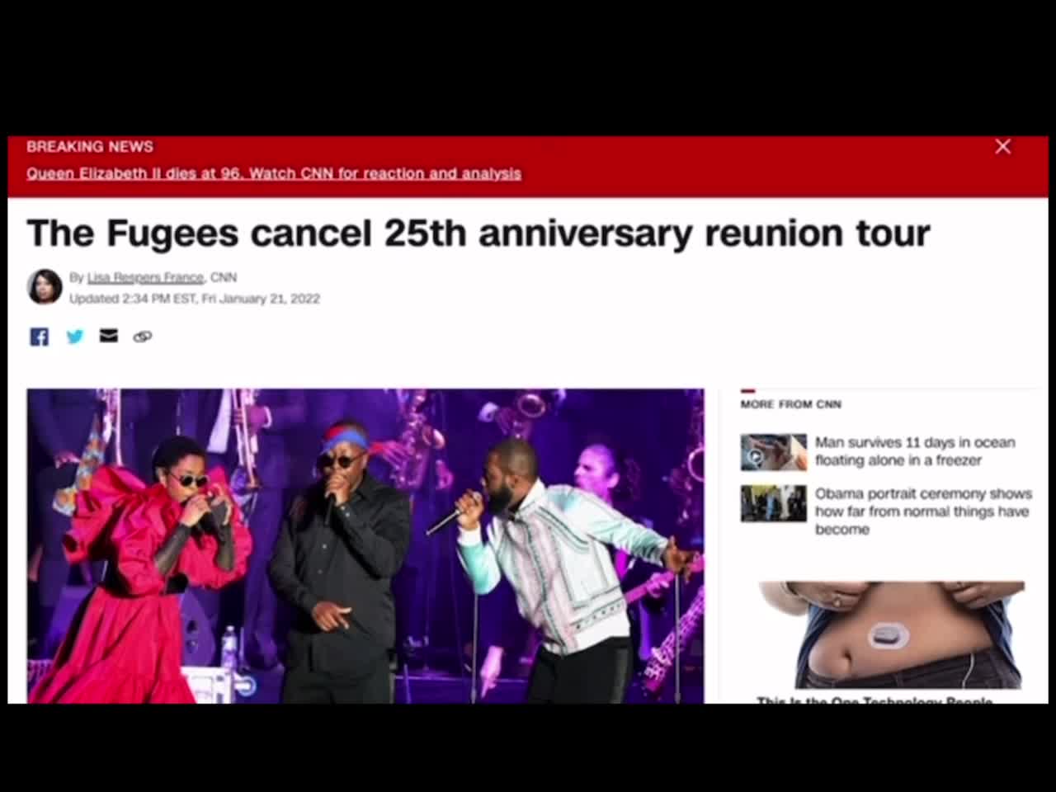
Task: Click the BREAKING NEWS label
Action: (x=90, y=146)
